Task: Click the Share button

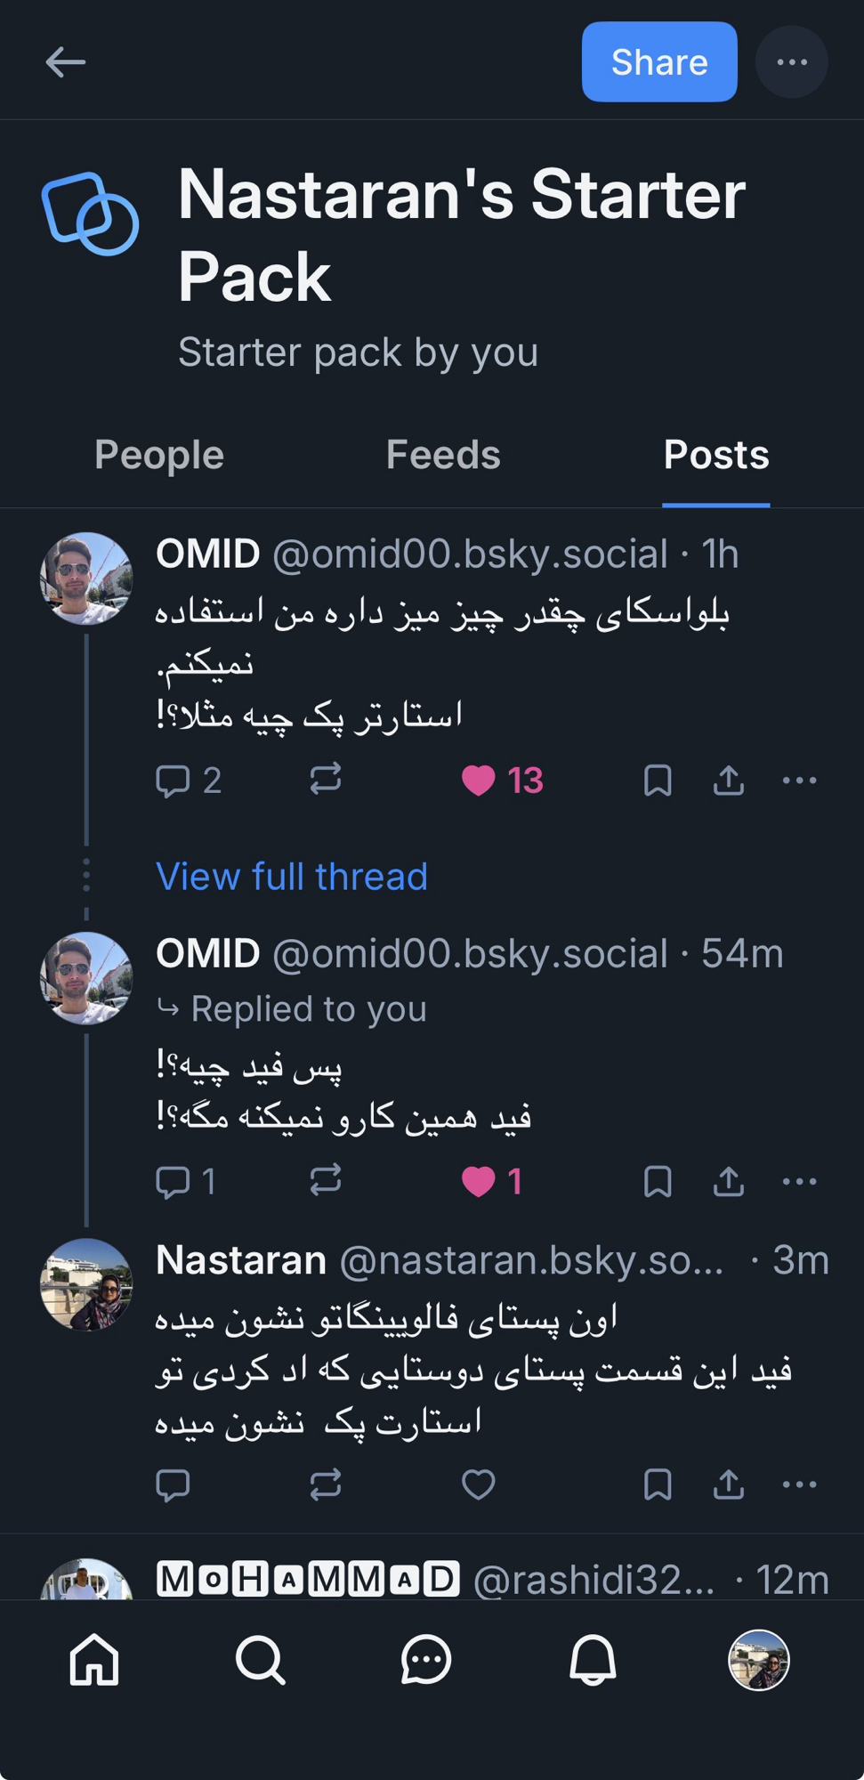Action: click(x=659, y=62)
